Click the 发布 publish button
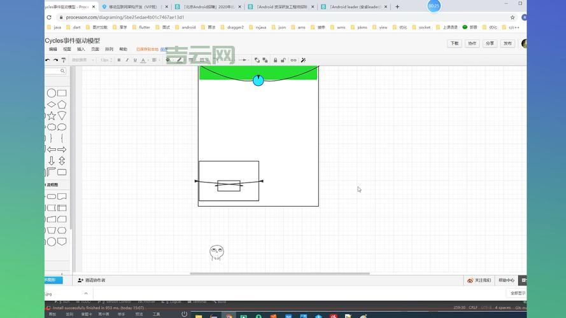 [x=507, y=43]
